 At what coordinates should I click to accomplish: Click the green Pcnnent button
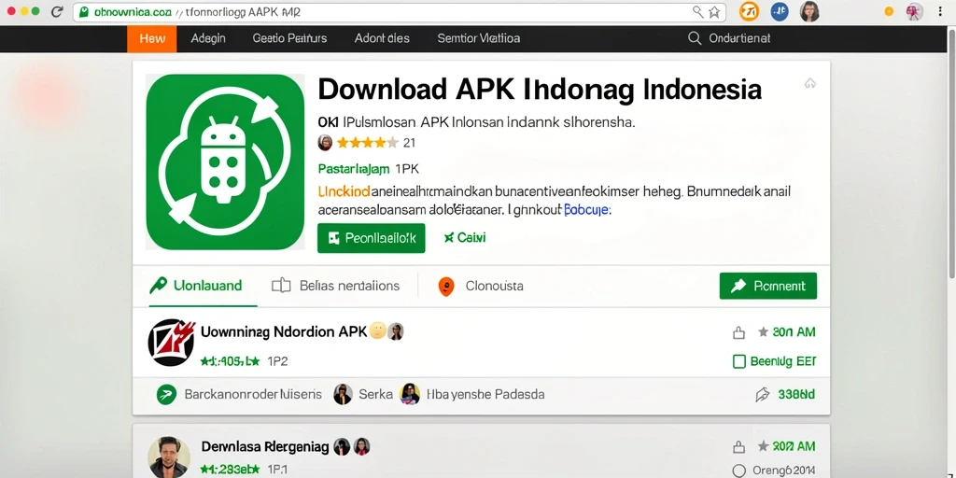coord(768,286)
